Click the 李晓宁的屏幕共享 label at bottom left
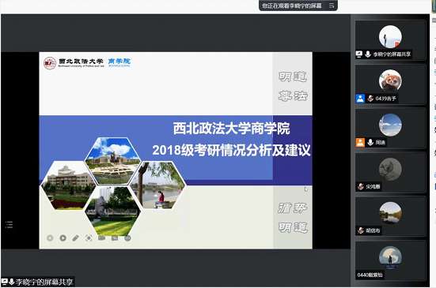436x288 pixels. click(x=44, y=282)
